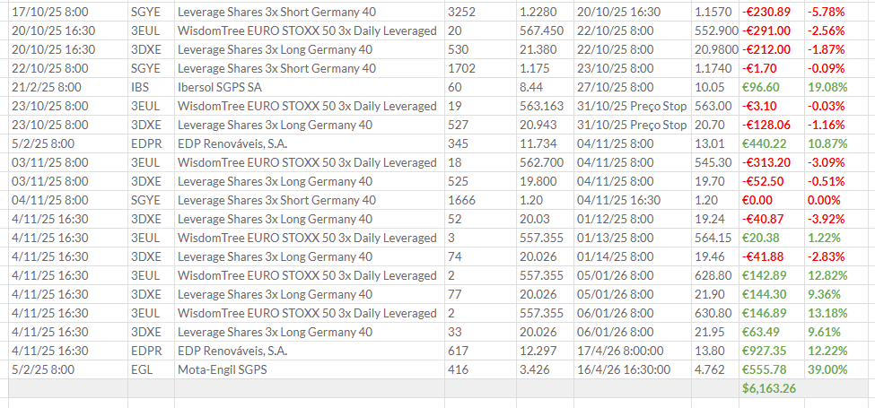Click the entry price cell 562.700
Viewport: 875px width, 408px height.
tap(545, 163)
